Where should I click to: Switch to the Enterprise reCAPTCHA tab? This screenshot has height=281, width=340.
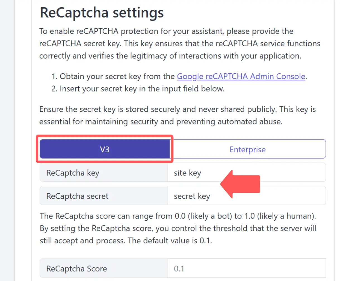pyautogui.click(x=247, y=149)
